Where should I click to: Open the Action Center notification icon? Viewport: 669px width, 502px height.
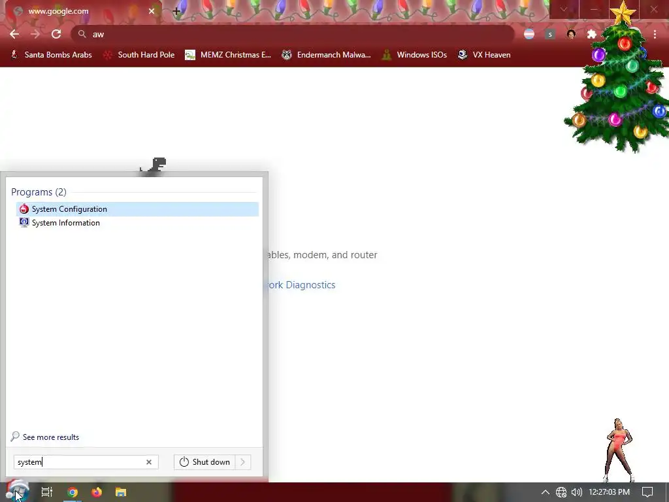647,492
